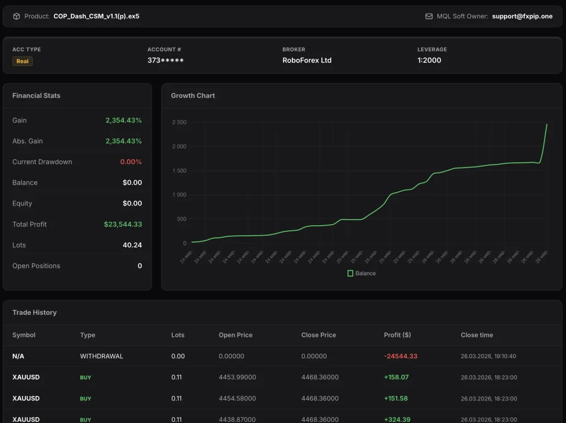The height and width of the screenshot is (423, 566).
Task: Click the Total Profit $23,544.33 value
Action: pos(123,224)
